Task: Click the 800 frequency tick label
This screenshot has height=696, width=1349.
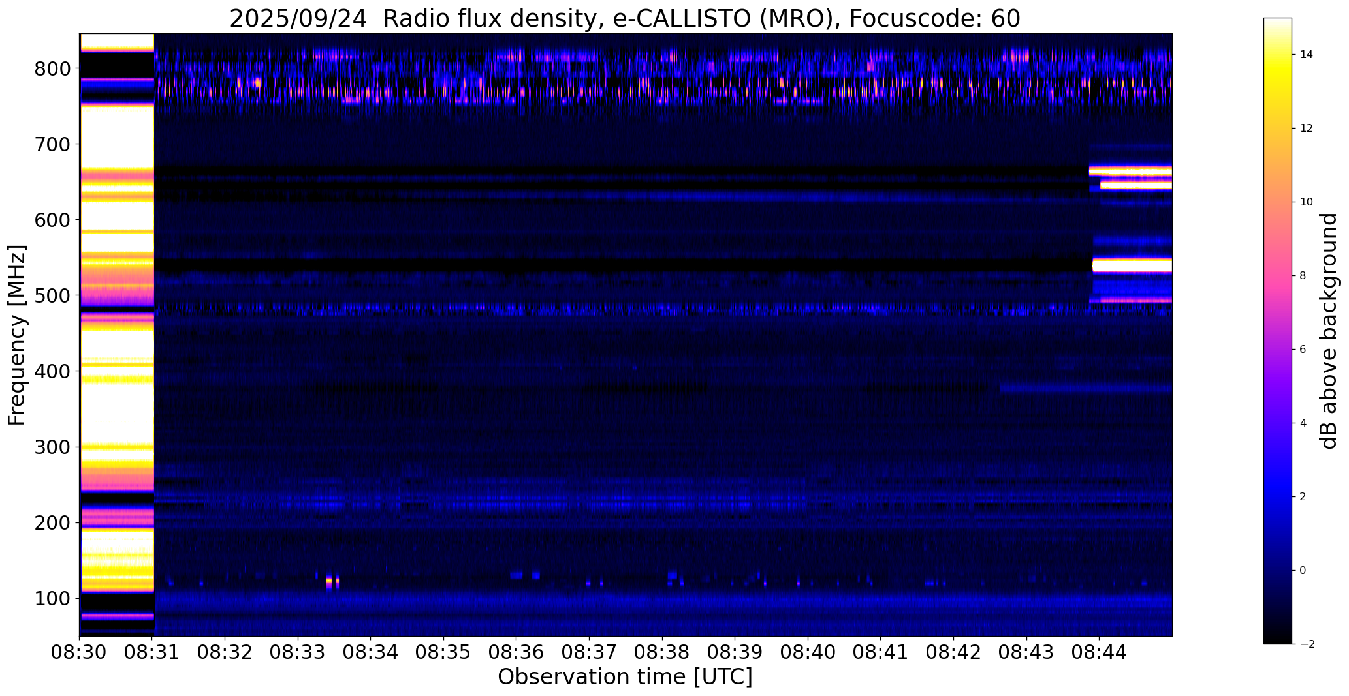Action: [53, 68]
